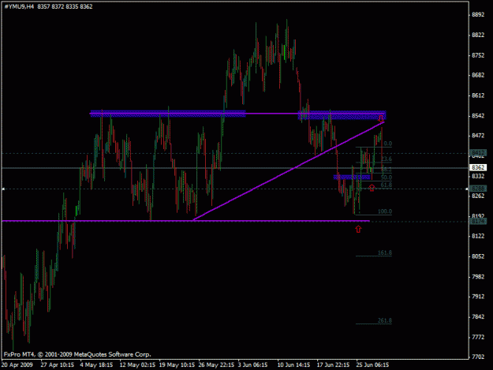493x370 pixels.
Task: Click the 8752 price axis label
Action: pos(478,55)
